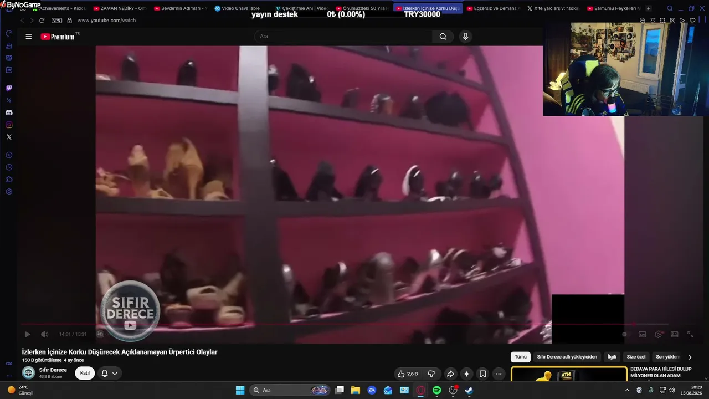Mute the video volume speaker
This screenshot has height=399, width=709.
click(45, 334)
